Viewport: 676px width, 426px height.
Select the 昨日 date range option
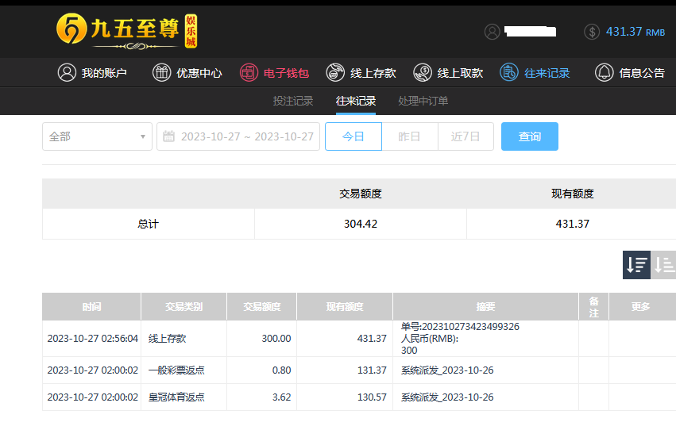(409, 136)
